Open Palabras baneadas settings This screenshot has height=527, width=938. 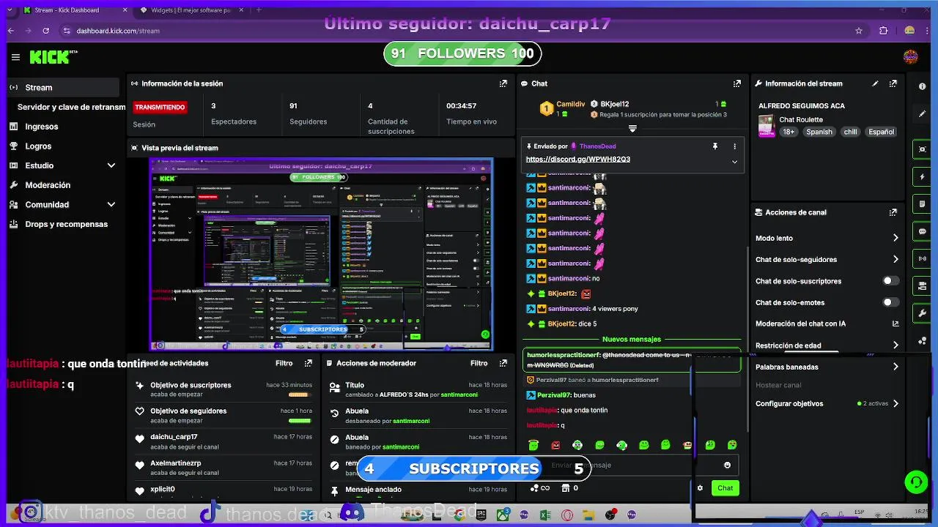tap(827, 367)
